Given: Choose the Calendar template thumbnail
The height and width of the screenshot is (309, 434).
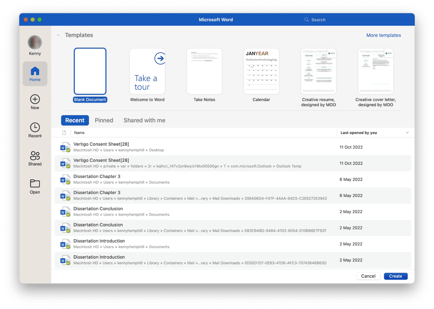Looking at the screenshot, I should coord(261,71).
